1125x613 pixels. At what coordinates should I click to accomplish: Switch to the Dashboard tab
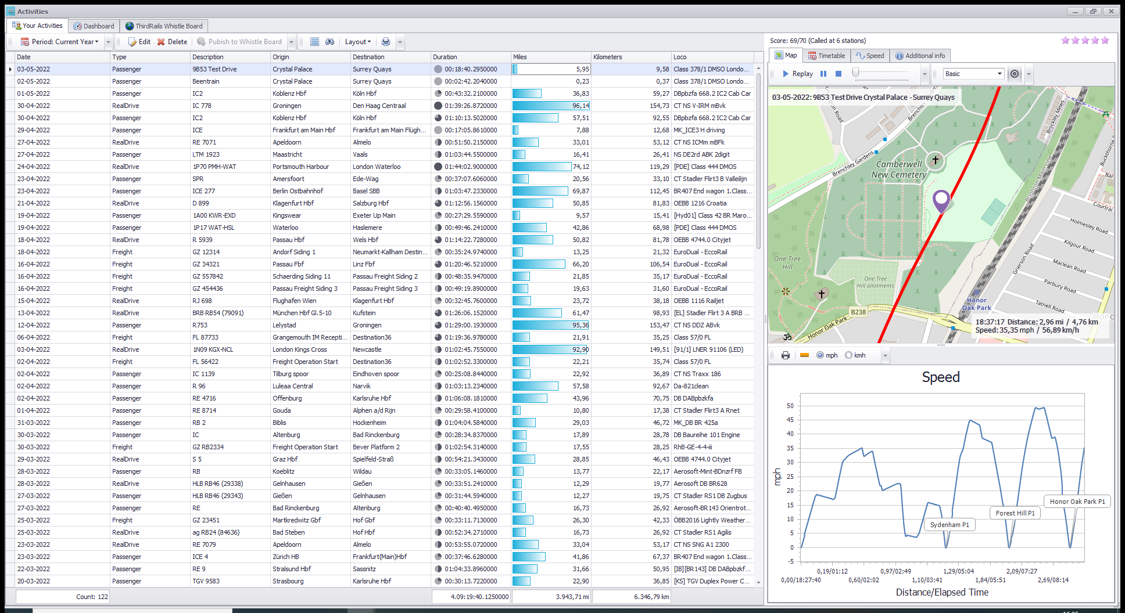click(x=94, y=26)
